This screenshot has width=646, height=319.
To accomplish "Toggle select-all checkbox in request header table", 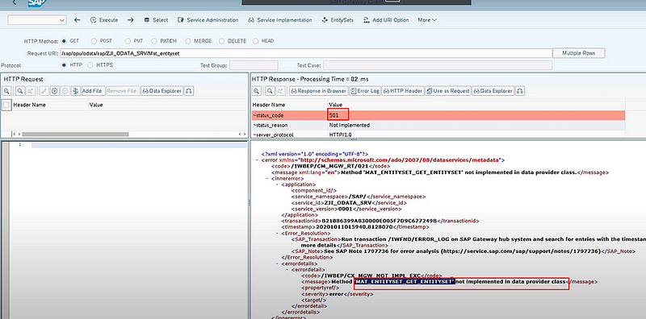I will [x=6, y=106].
